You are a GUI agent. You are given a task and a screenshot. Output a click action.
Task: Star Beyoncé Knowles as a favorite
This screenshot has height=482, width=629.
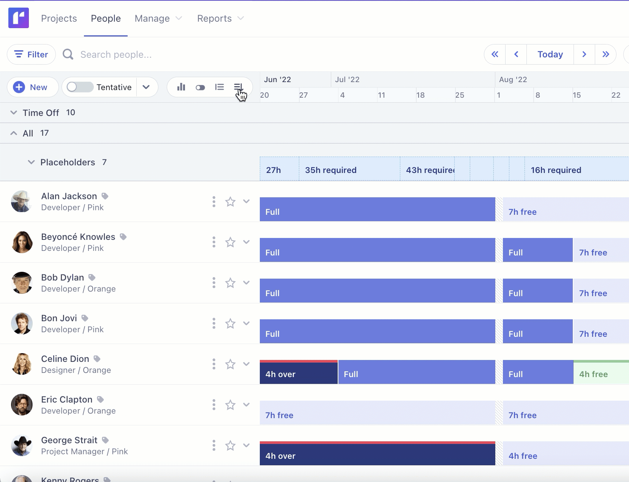pyautogui.click(x=231, y=242)
